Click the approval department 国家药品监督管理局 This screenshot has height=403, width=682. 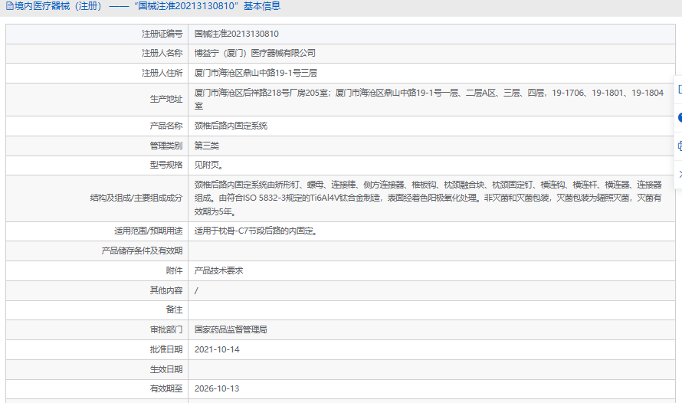231,329
